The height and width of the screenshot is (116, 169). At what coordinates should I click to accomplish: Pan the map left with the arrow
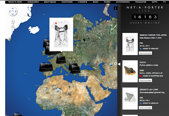click(10, 11)
